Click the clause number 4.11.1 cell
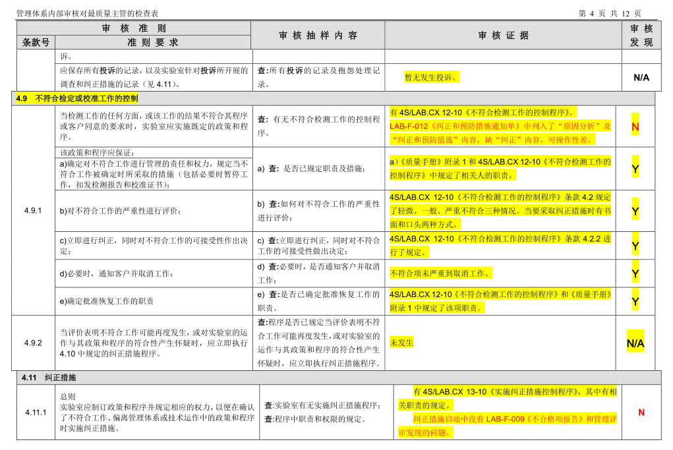This screenshot has height=450, width=673. [36, 412]
